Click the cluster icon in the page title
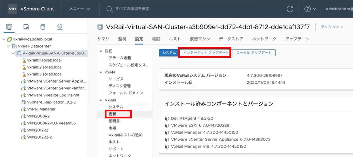This screenshot has height=157, width=353. (x=100, y=27)
